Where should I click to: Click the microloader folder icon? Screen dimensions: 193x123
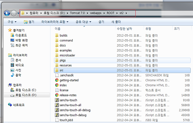pyautogui.click(x=57, y=55)
